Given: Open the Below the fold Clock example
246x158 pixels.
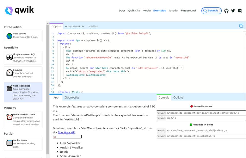Looking at the screenshot, I should (x=23, y=119).
